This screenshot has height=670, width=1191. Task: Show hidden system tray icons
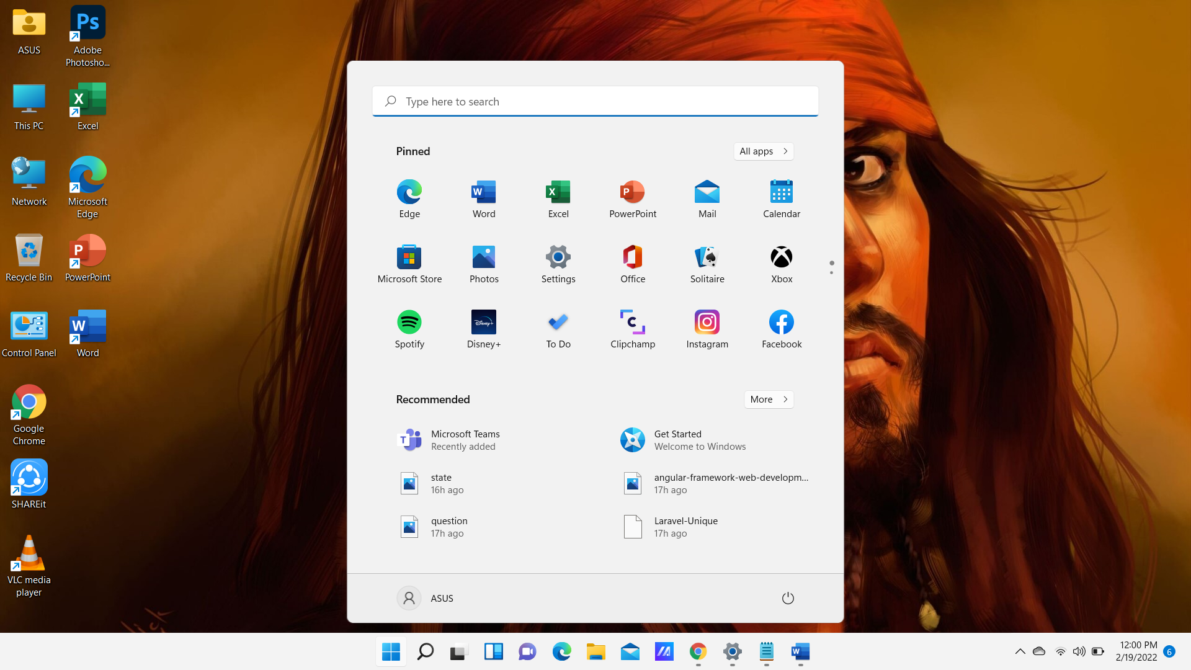tap(1020, 651)
